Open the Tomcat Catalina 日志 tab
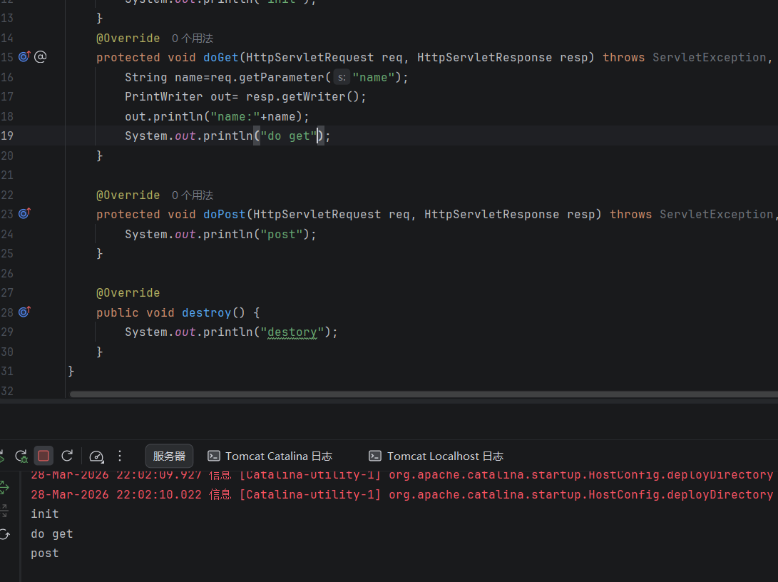778x582 pixels. (270, 456)
